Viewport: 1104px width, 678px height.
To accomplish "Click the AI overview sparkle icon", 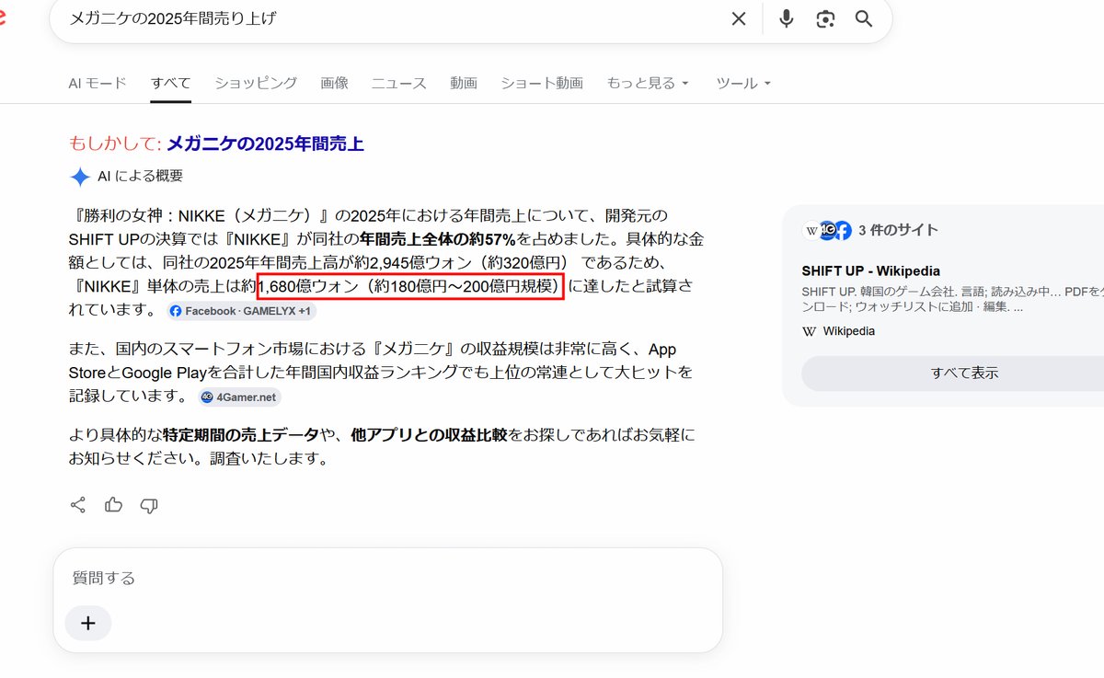I will 80,177.
